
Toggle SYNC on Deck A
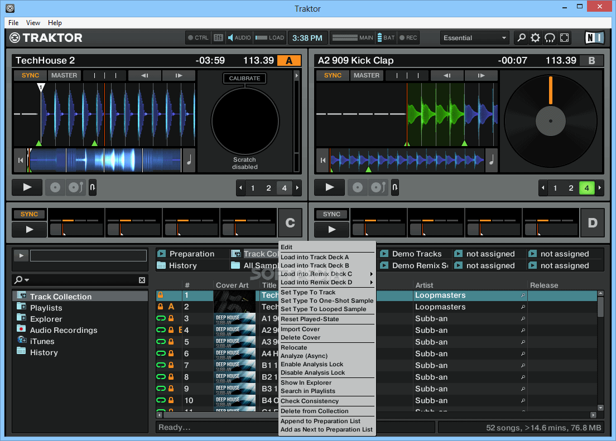(30, 75)
